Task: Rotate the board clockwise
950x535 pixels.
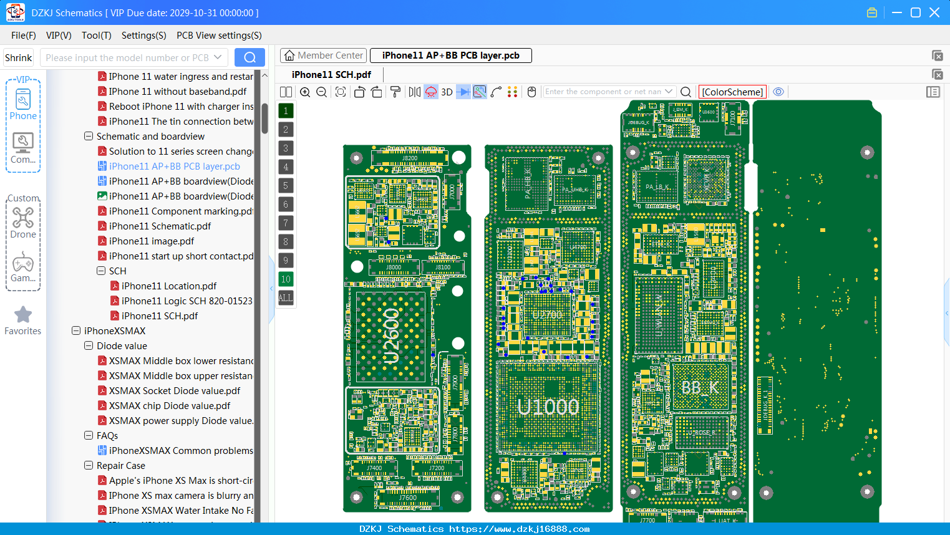Action: coord(377,92)
